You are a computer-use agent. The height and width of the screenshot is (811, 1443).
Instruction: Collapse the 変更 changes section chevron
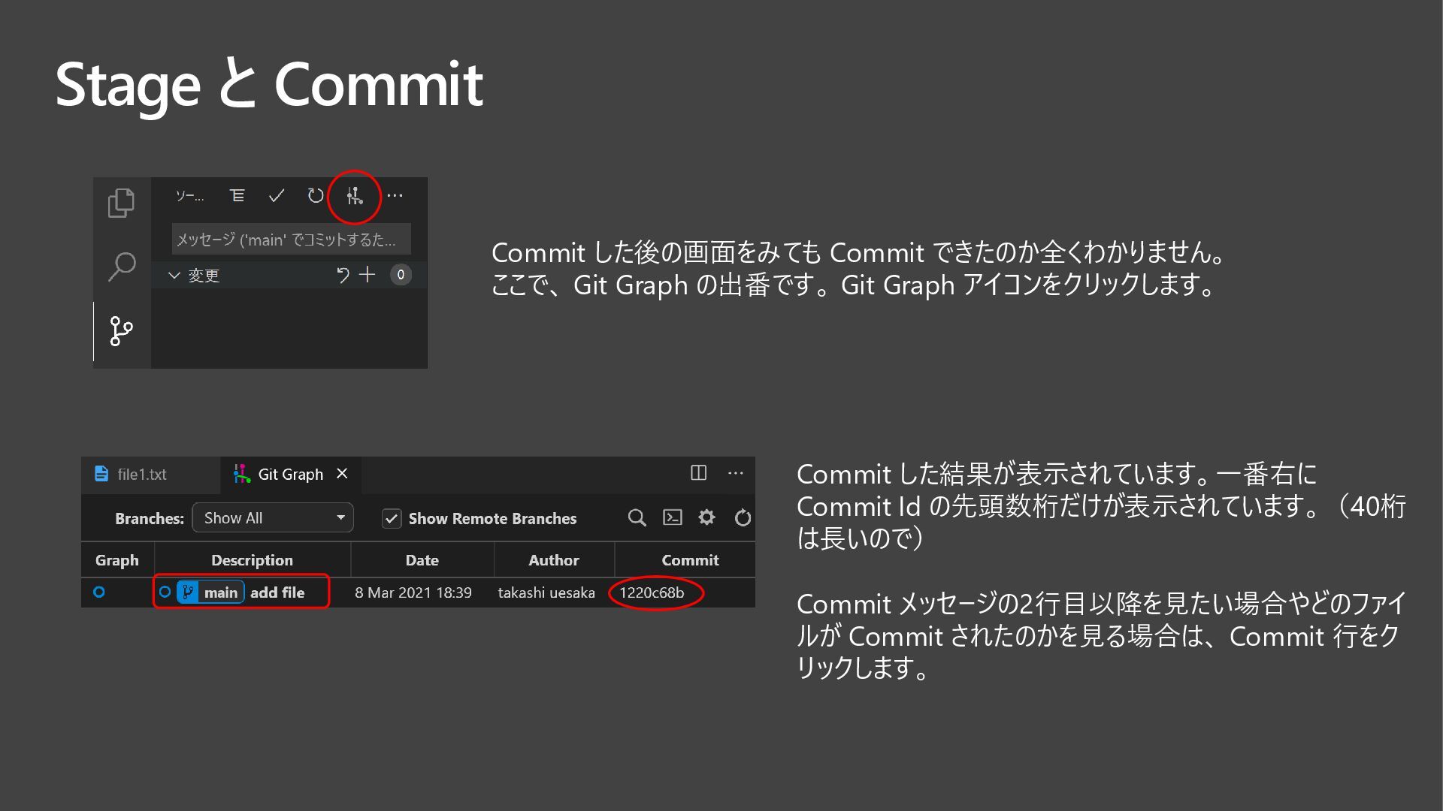click(174, 276)
